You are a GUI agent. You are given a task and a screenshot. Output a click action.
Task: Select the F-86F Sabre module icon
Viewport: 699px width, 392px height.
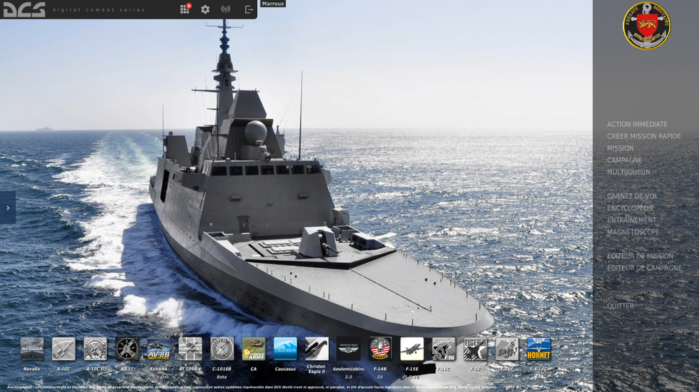[507, 348]
